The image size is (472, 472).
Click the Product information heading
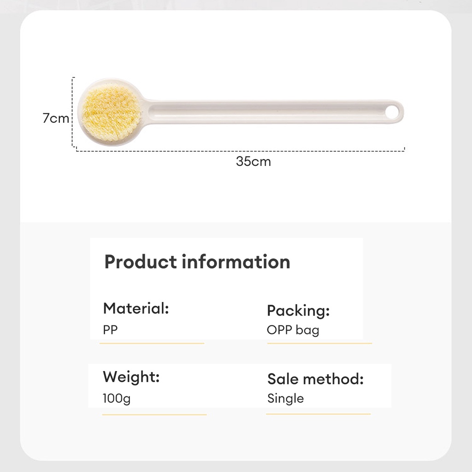pyautogui.click(x=197, y=262)
